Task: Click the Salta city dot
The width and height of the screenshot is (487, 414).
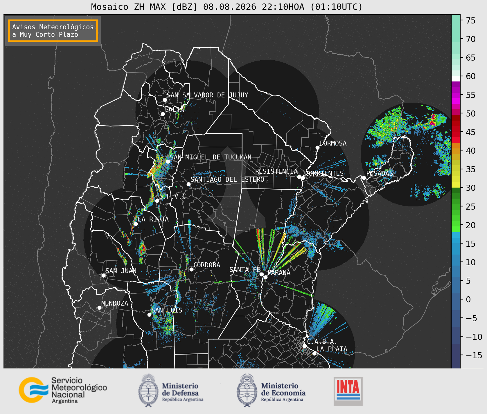Action: pyautogui.click(x=163, y=114)
